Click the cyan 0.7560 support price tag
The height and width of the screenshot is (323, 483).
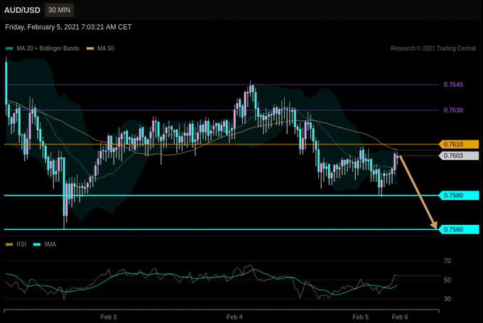pos(459,230)
